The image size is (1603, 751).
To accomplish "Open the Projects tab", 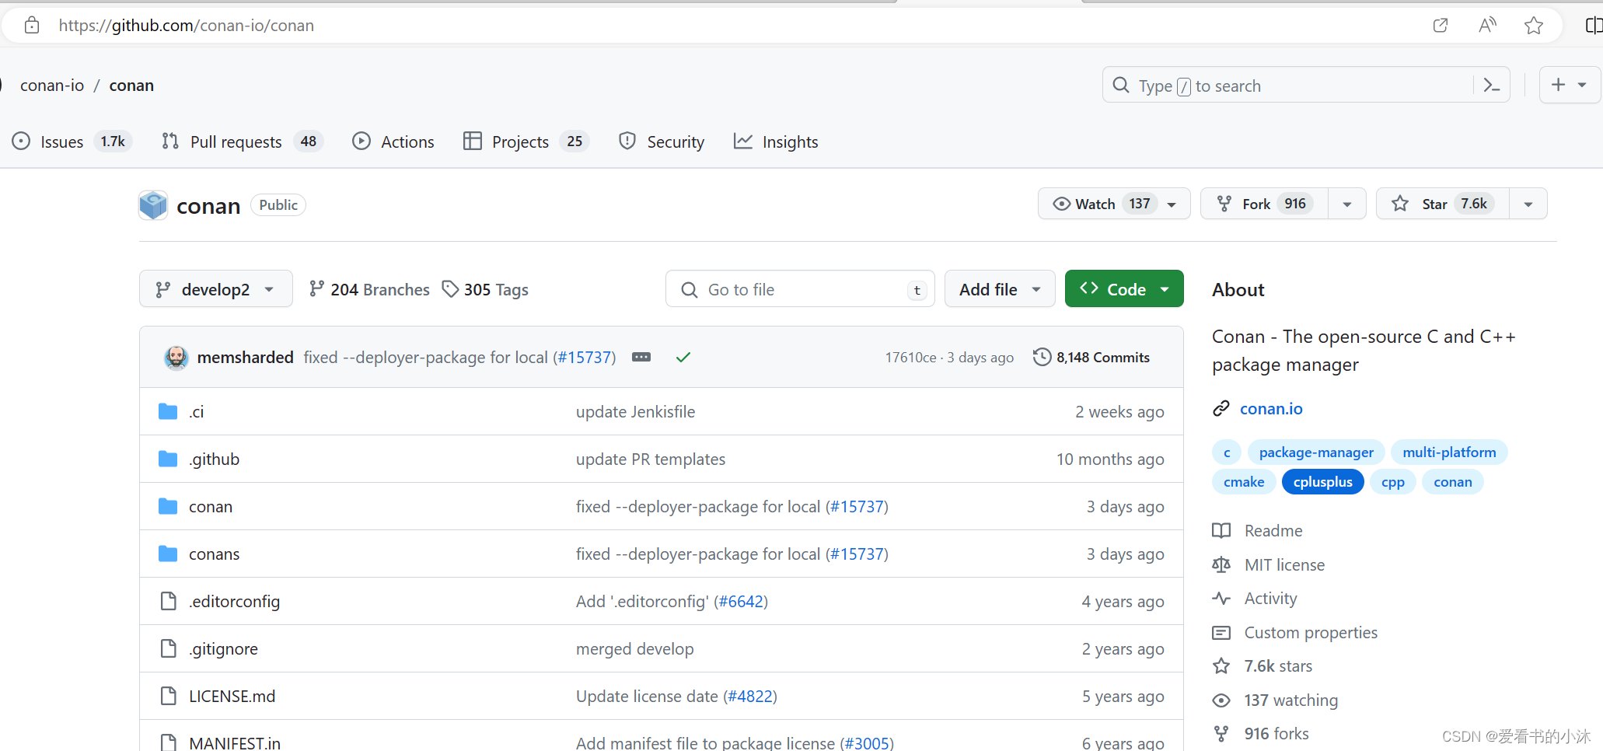I will pos(526,141).
